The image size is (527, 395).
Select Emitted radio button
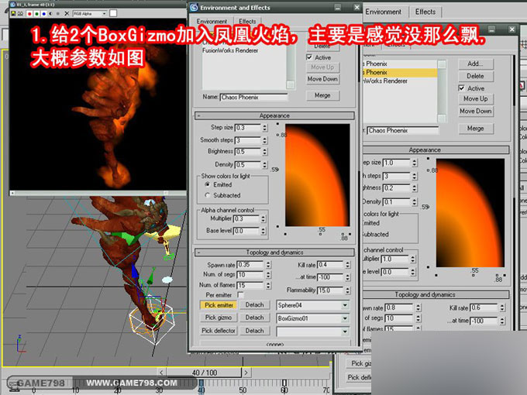tap(208, 184)
